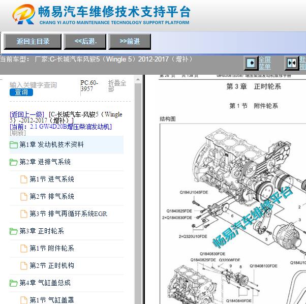Image resolution: width=306 pixels, height=304 pixels.
Task: Click document icon of 第3节 排气再循环系统EGR
Action: [24, 214]
